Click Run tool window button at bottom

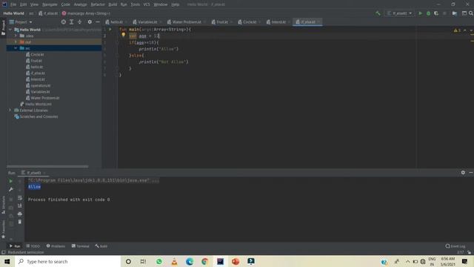(15, 246)
